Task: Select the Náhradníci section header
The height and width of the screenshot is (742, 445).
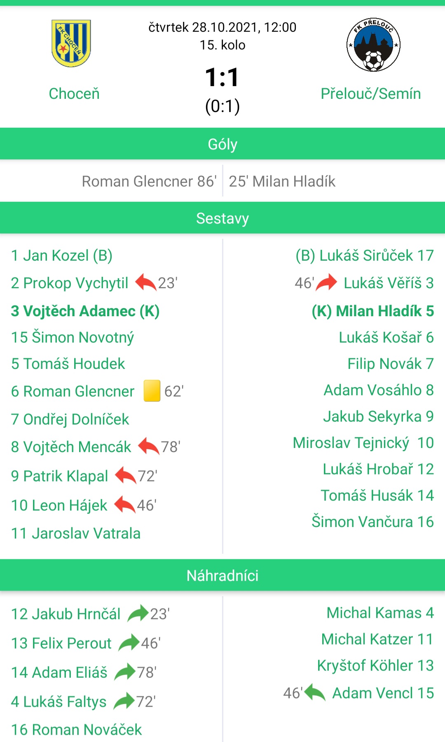Action: click(x=222, y=575)
